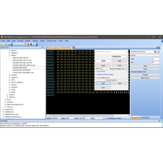Open the www.softdump.net link
The height and width of the screenshot is (163, 163).
103,78
